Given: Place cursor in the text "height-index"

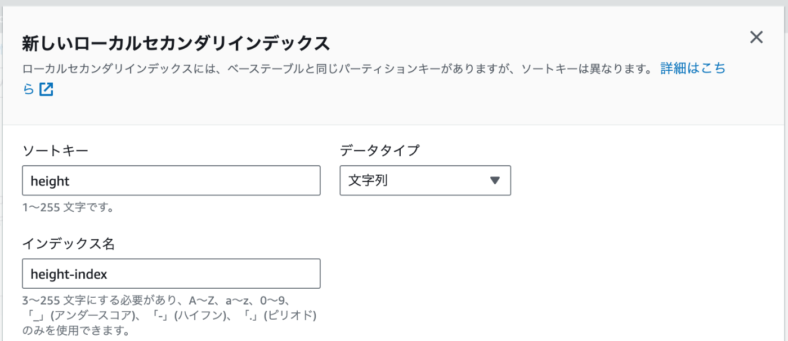Looking at the screenshot, I should point(69,274).
